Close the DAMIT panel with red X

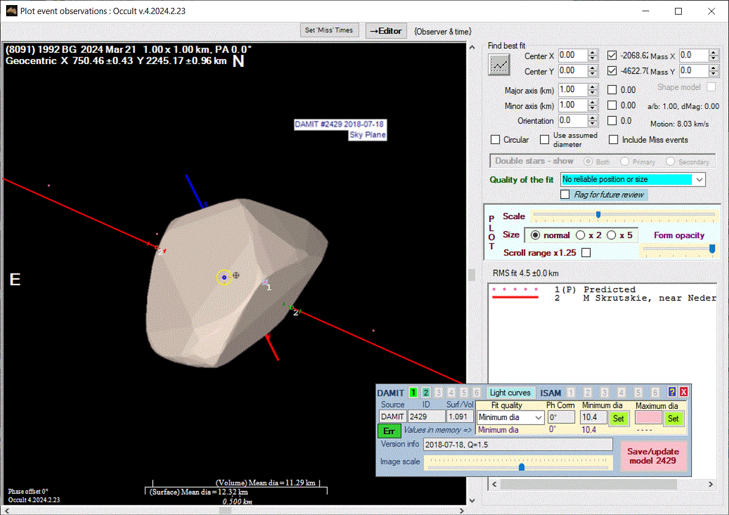pos(683,393)
